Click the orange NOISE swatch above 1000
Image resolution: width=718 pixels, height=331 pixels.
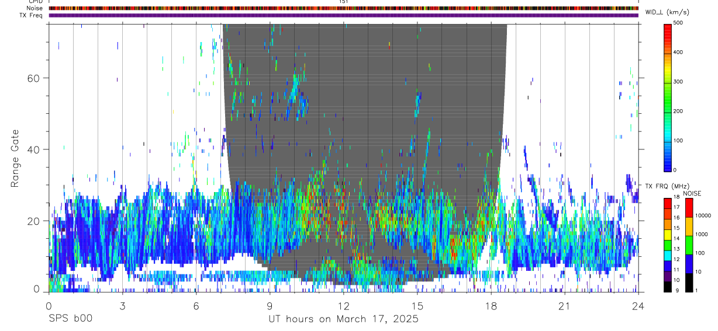coord(689,227)
